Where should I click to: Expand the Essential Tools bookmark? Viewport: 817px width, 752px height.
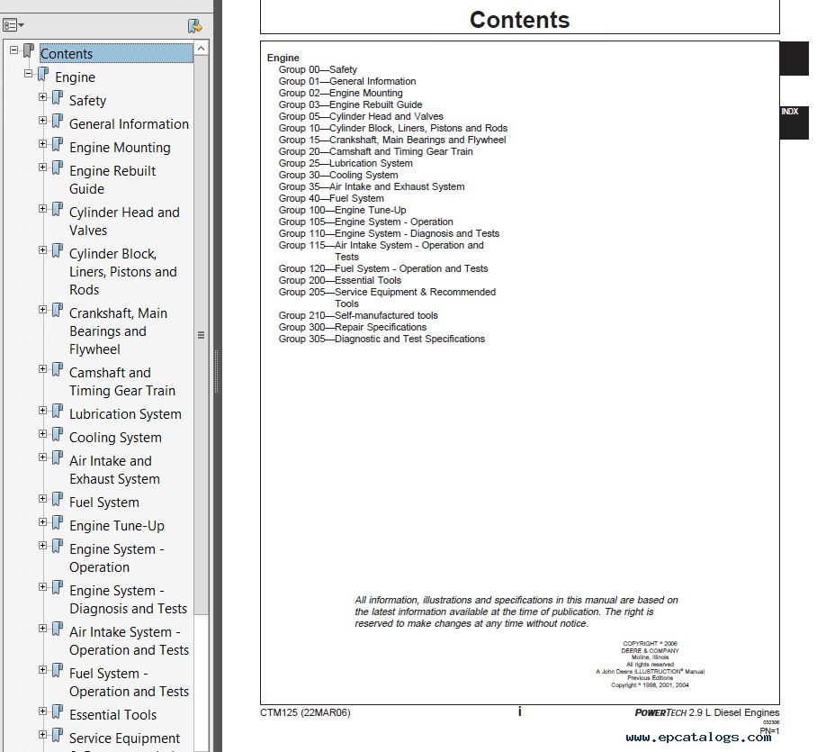tap(42, 711)
